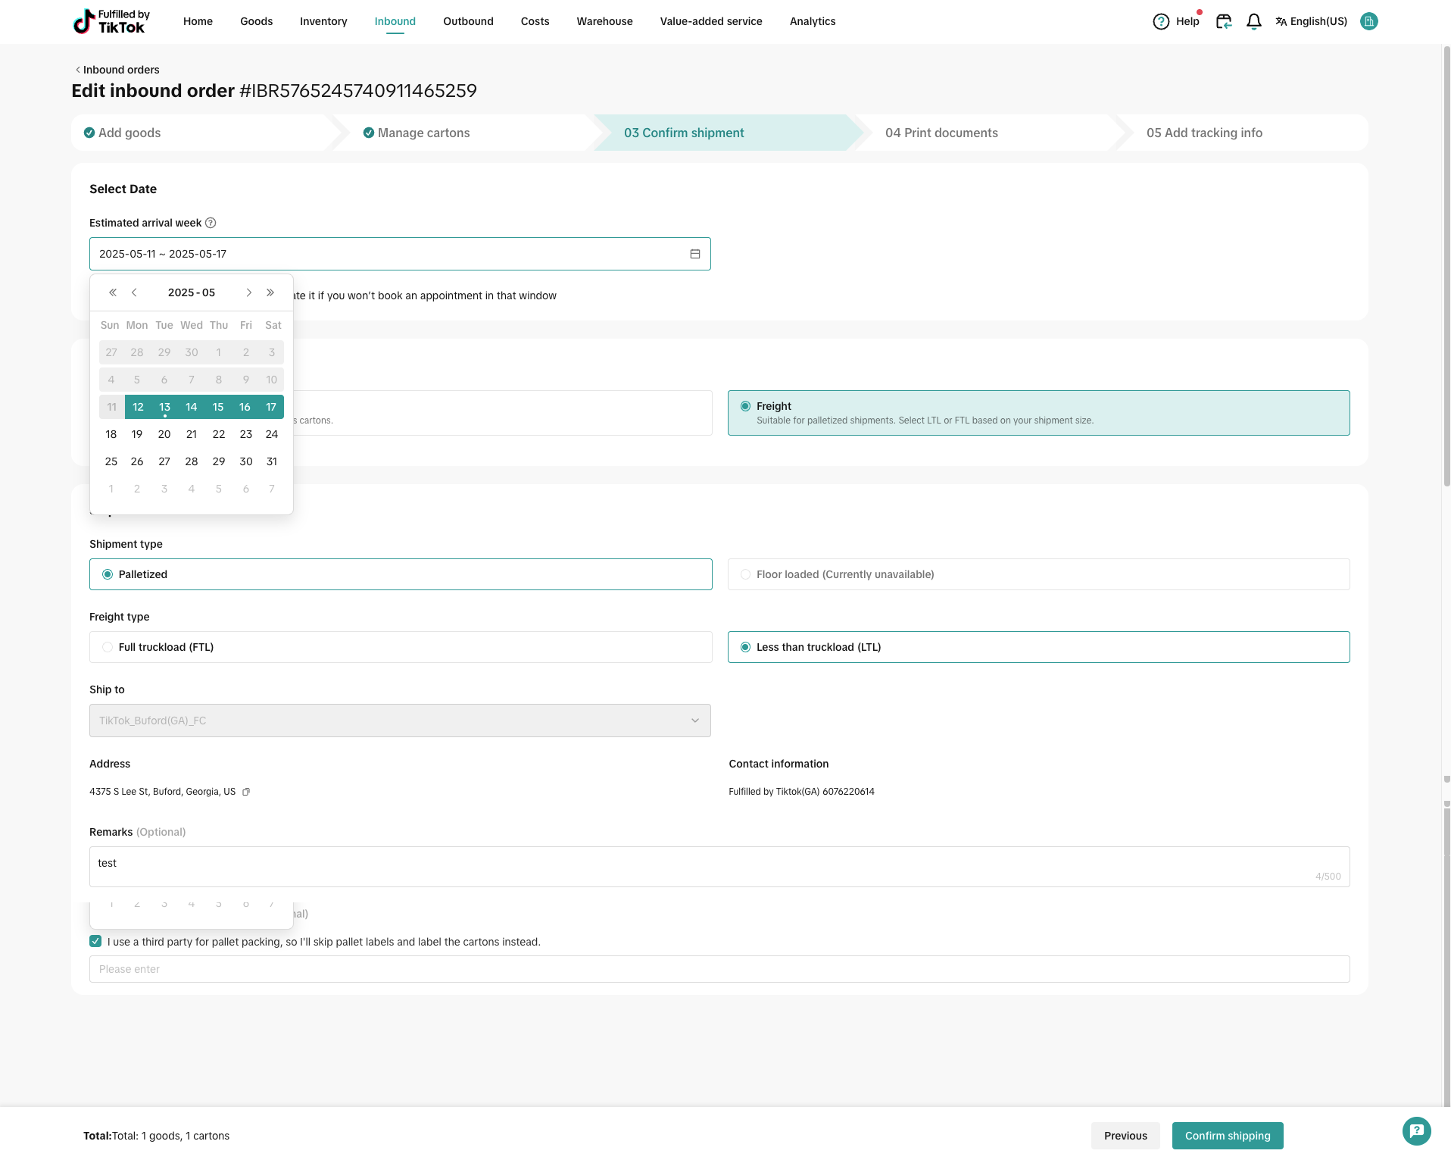The image size is (1451, 1163).
Task: Click the calendar icon in arrival week field
Action: [694, 254]
